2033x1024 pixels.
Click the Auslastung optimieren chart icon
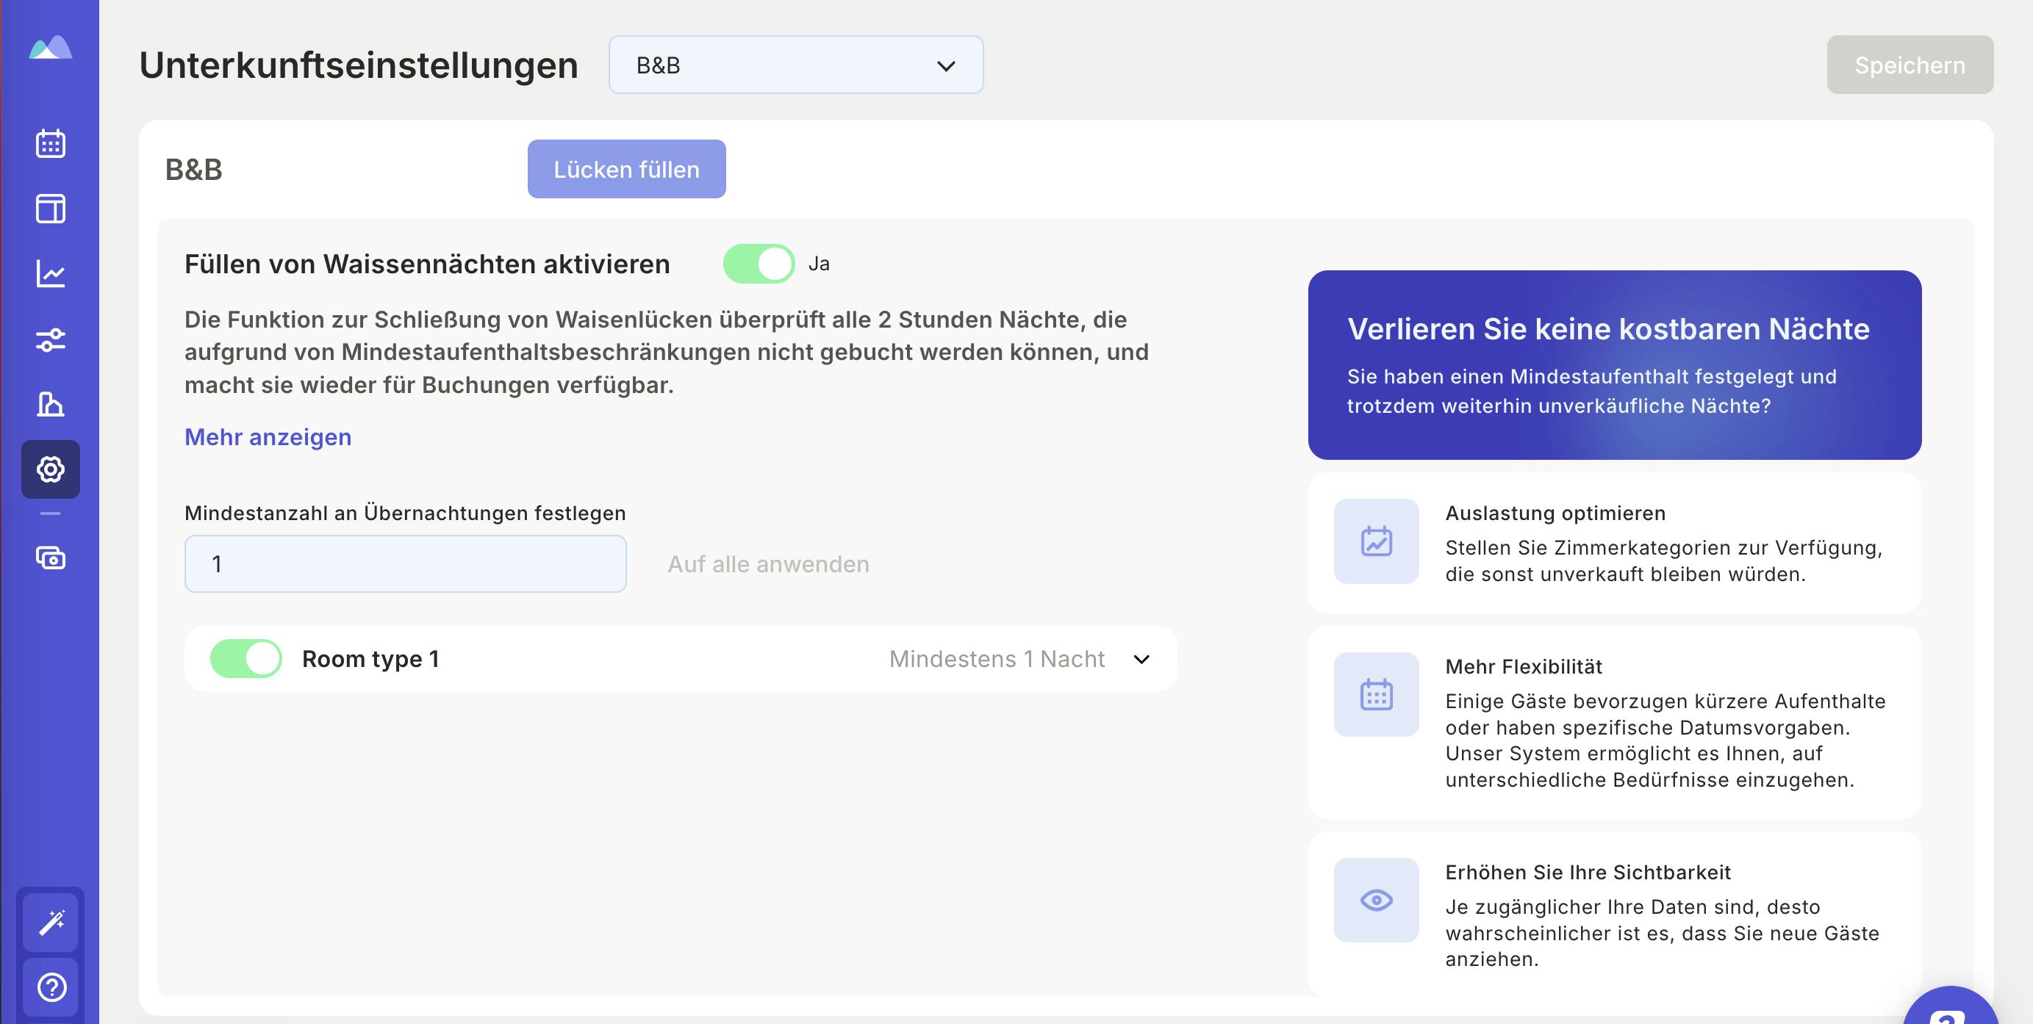pyautogui.click(x=1377, y=541)
